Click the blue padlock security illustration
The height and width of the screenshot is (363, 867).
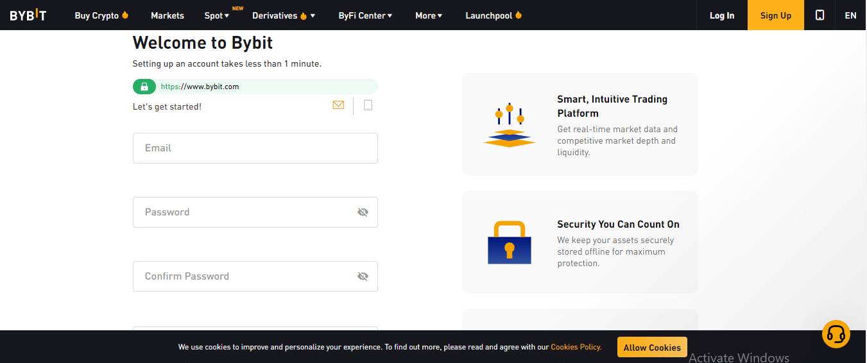[510, 242]
